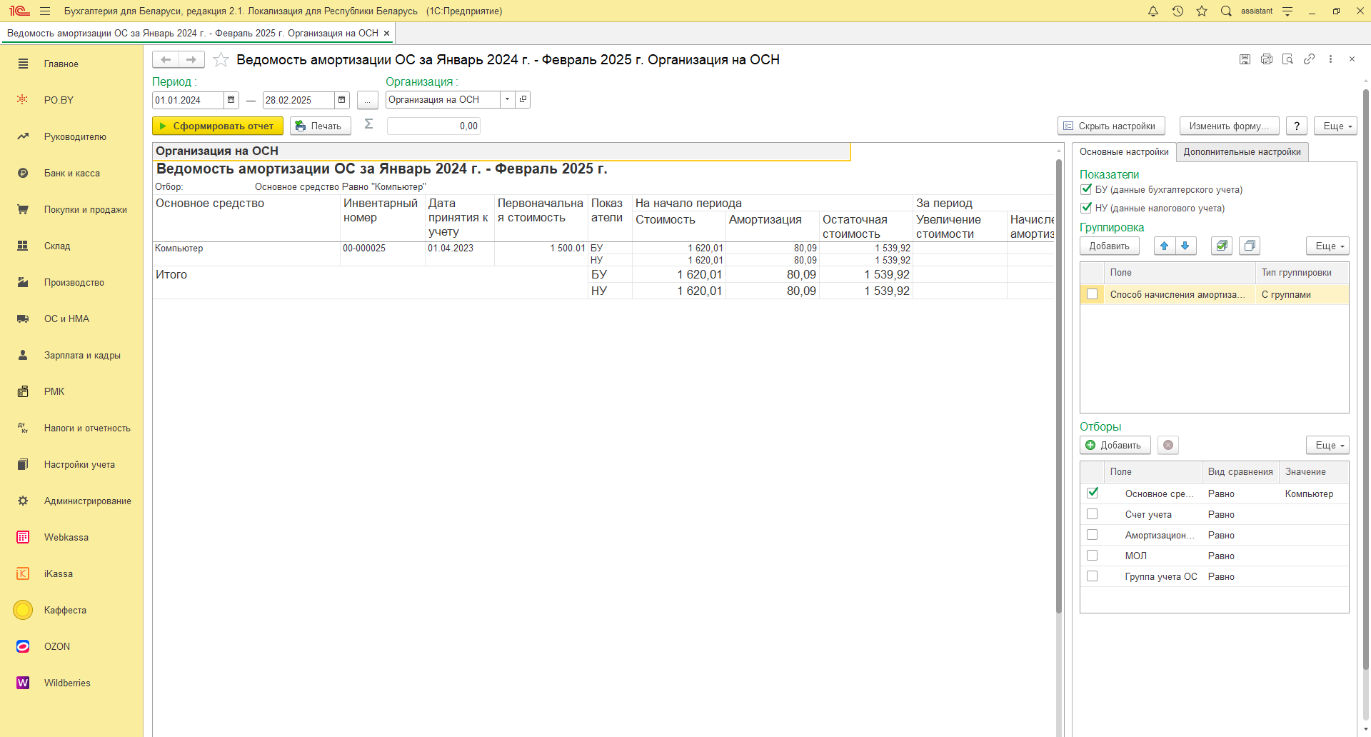Enable the Счет учета filter checkbox
1371x737 pixels.
(x=1092, y=514)
